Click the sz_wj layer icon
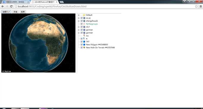 point(84,18)
